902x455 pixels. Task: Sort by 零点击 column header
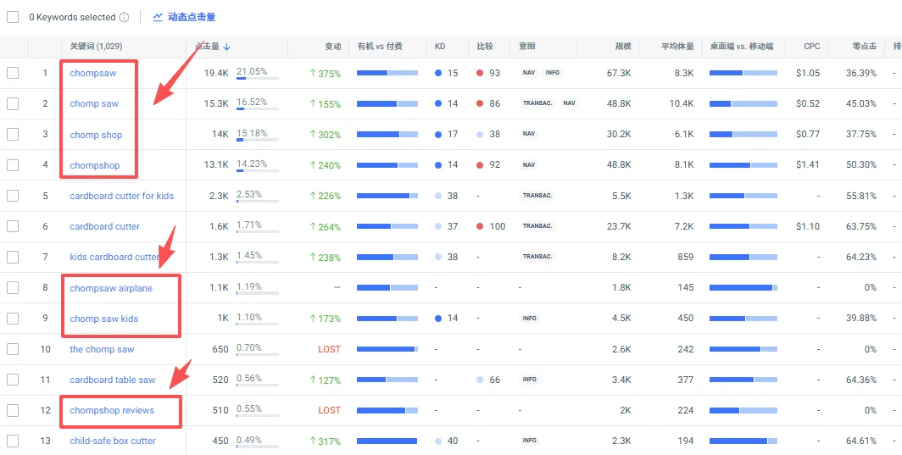tap(865, 47)
